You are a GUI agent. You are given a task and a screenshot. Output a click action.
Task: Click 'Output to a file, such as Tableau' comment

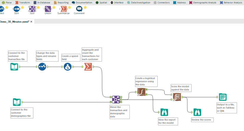[x=227, y=108]
